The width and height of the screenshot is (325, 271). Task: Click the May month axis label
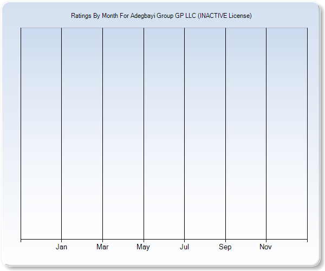click(144, 247)
